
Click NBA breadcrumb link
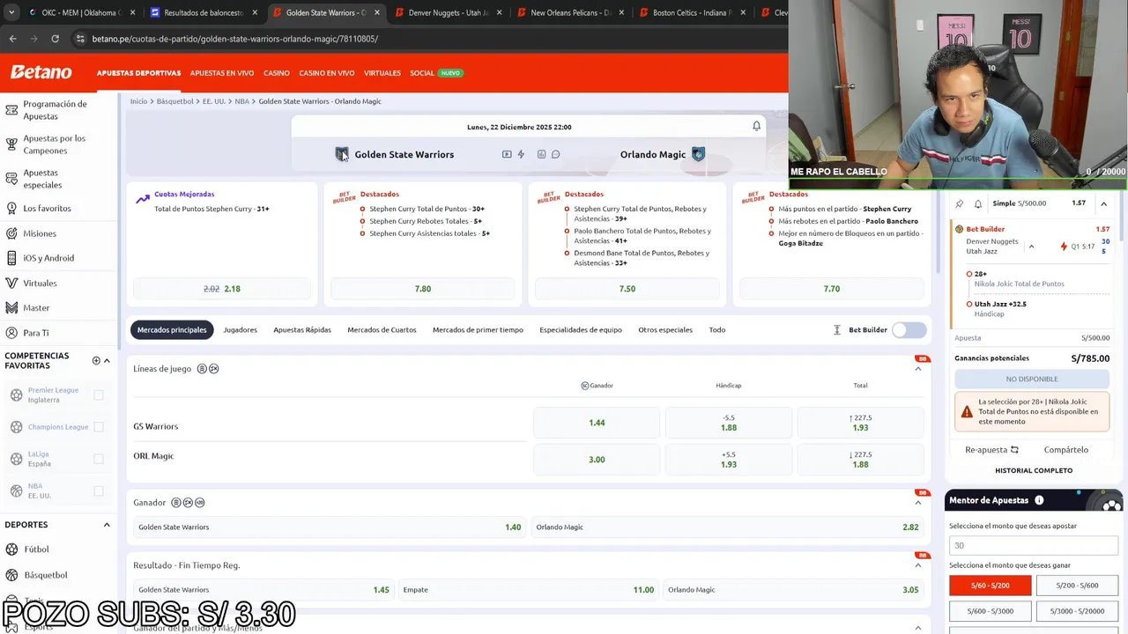(241, 101)
